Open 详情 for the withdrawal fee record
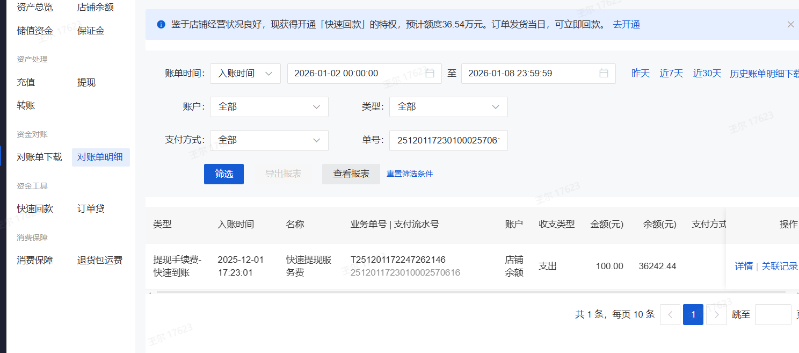Viewport: 799px width, 353px height. [743, 266]
